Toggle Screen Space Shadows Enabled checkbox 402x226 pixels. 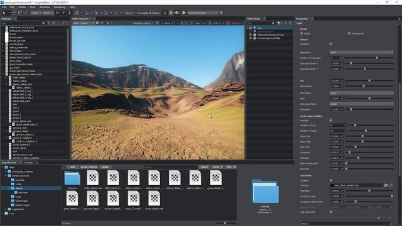[x=331, y=120]
